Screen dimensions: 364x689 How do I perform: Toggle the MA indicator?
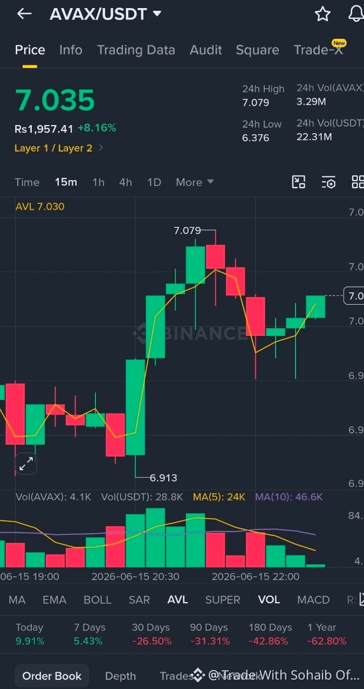tap(17, 600)
